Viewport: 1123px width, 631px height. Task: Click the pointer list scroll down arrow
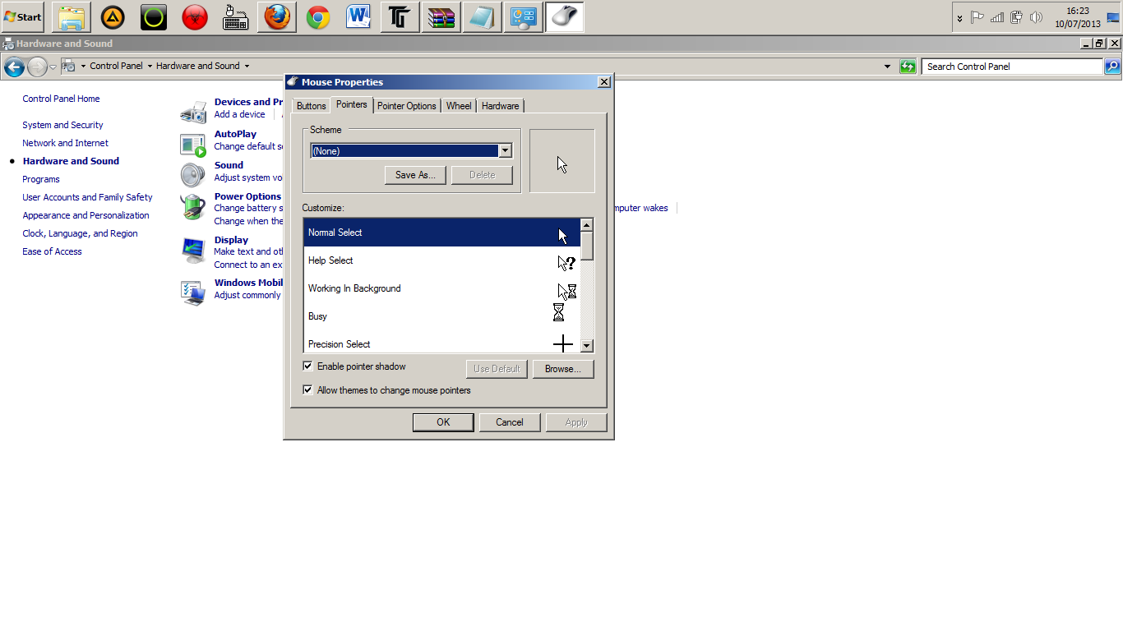pyautogui.click(x=587, y=346)
